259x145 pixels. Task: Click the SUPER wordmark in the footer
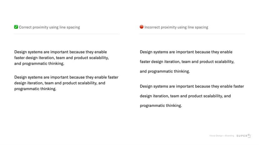pyautogui.click(x=241, y=136)
